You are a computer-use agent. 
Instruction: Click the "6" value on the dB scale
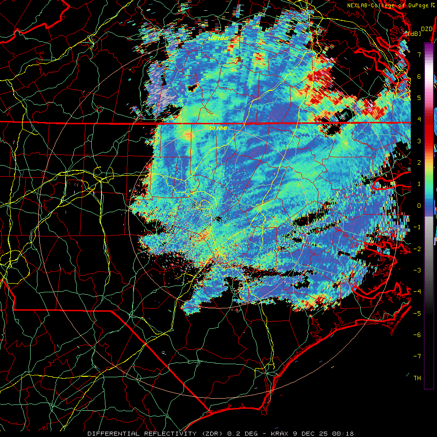tap(419, 76)
